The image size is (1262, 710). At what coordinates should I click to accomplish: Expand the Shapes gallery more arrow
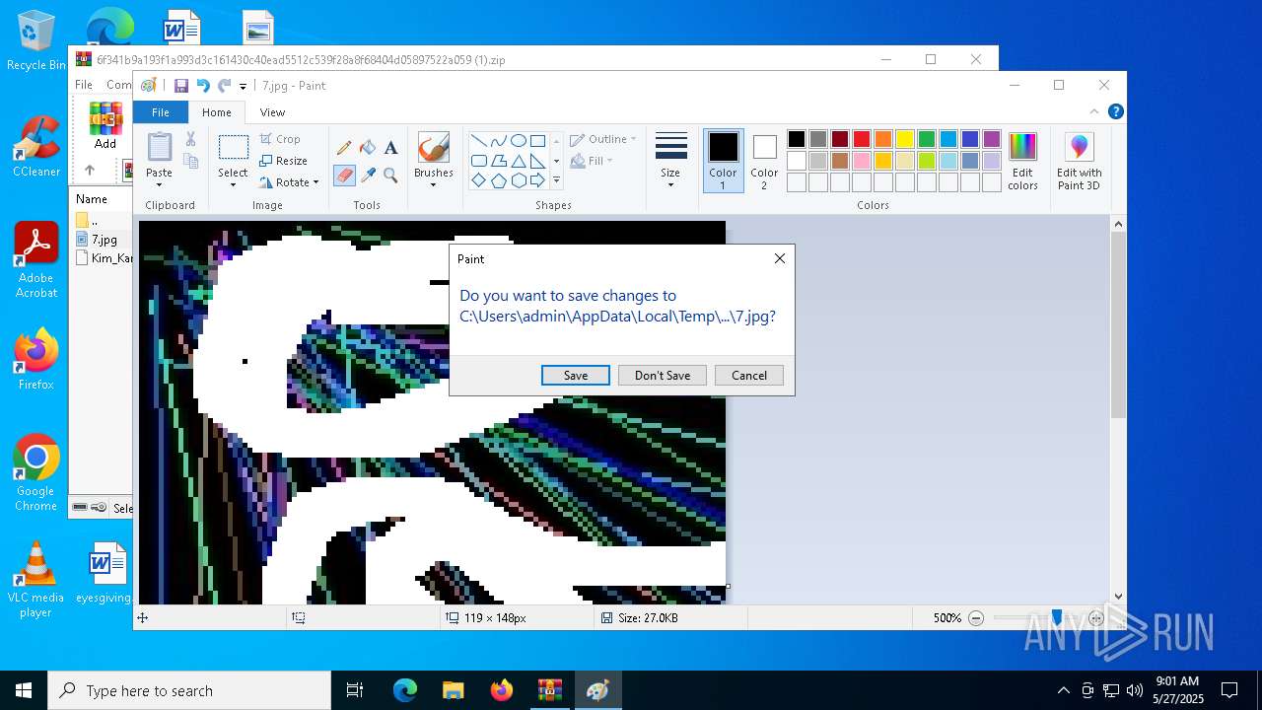pos(556,180)
